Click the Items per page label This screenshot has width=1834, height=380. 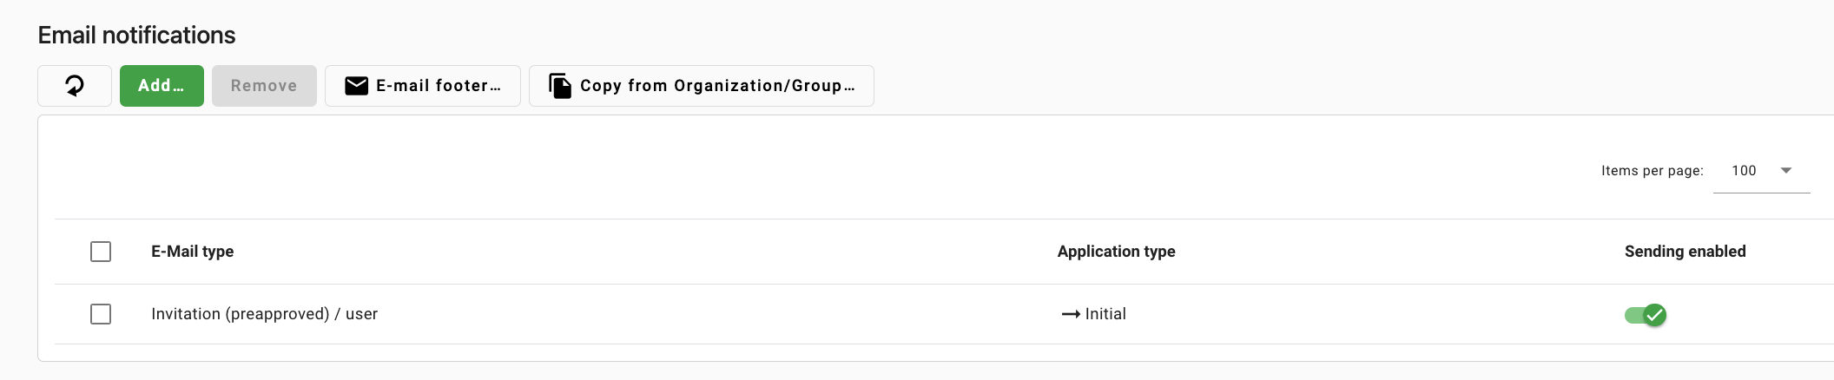(x=1652, y=171)
